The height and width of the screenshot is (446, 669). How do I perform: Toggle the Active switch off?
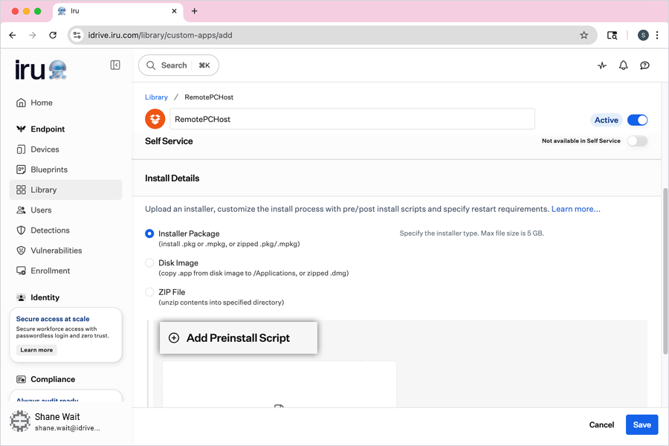(637, 120)
